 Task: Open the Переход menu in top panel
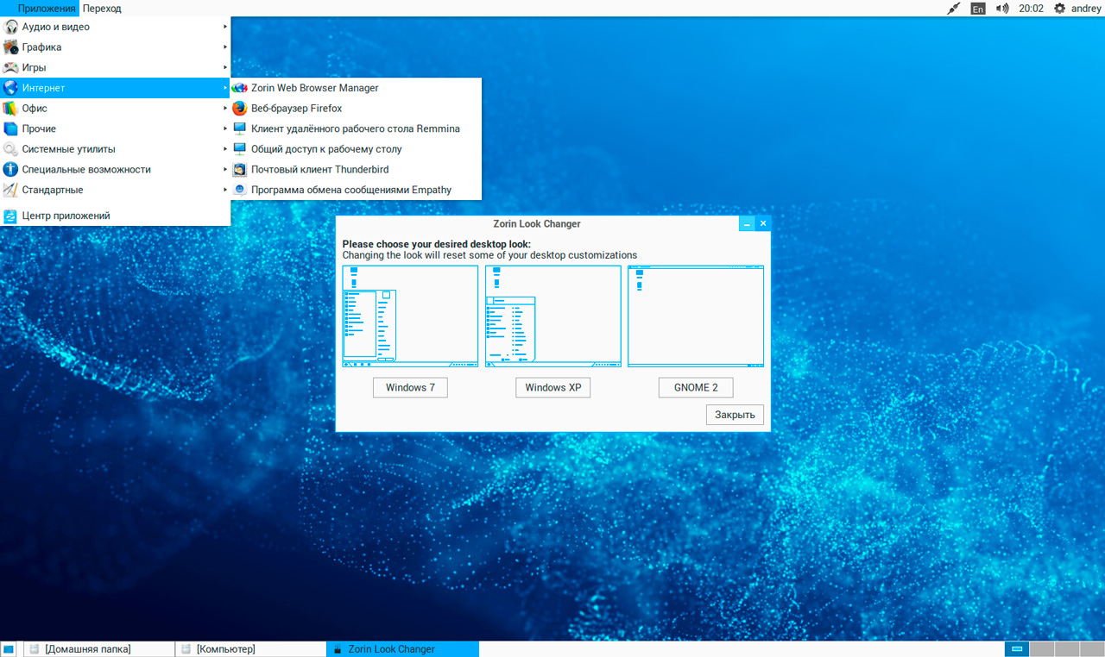click(102, 9)
